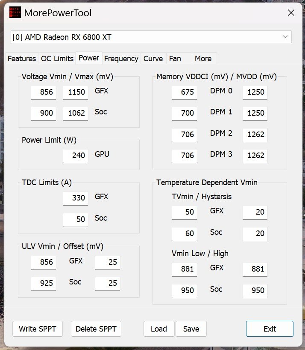Click the "Voltage Vmin / Vmax (mV)" group label
Screen dimensions: 305x350
click(67, 77)
